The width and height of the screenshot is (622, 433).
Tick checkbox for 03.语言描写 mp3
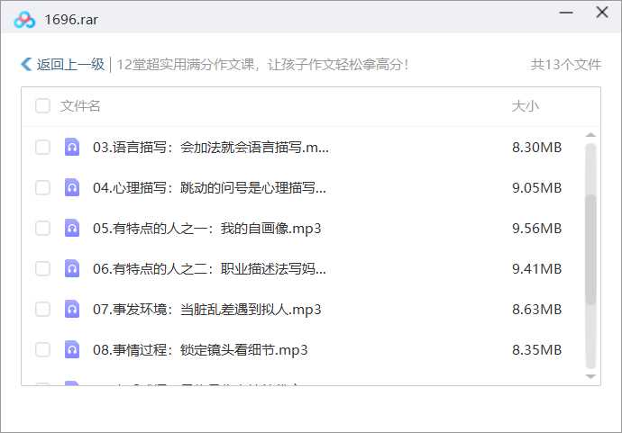coord(42,148)
